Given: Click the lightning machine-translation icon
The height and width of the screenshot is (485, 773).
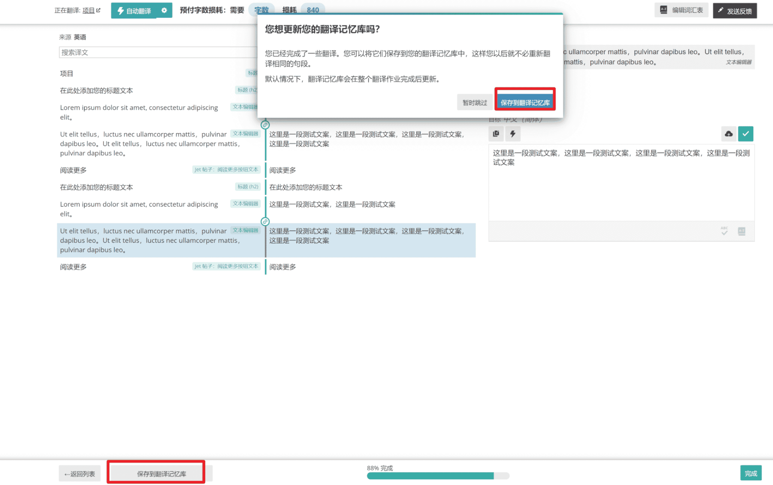Looking at the screenshot, I should point(513,134).
